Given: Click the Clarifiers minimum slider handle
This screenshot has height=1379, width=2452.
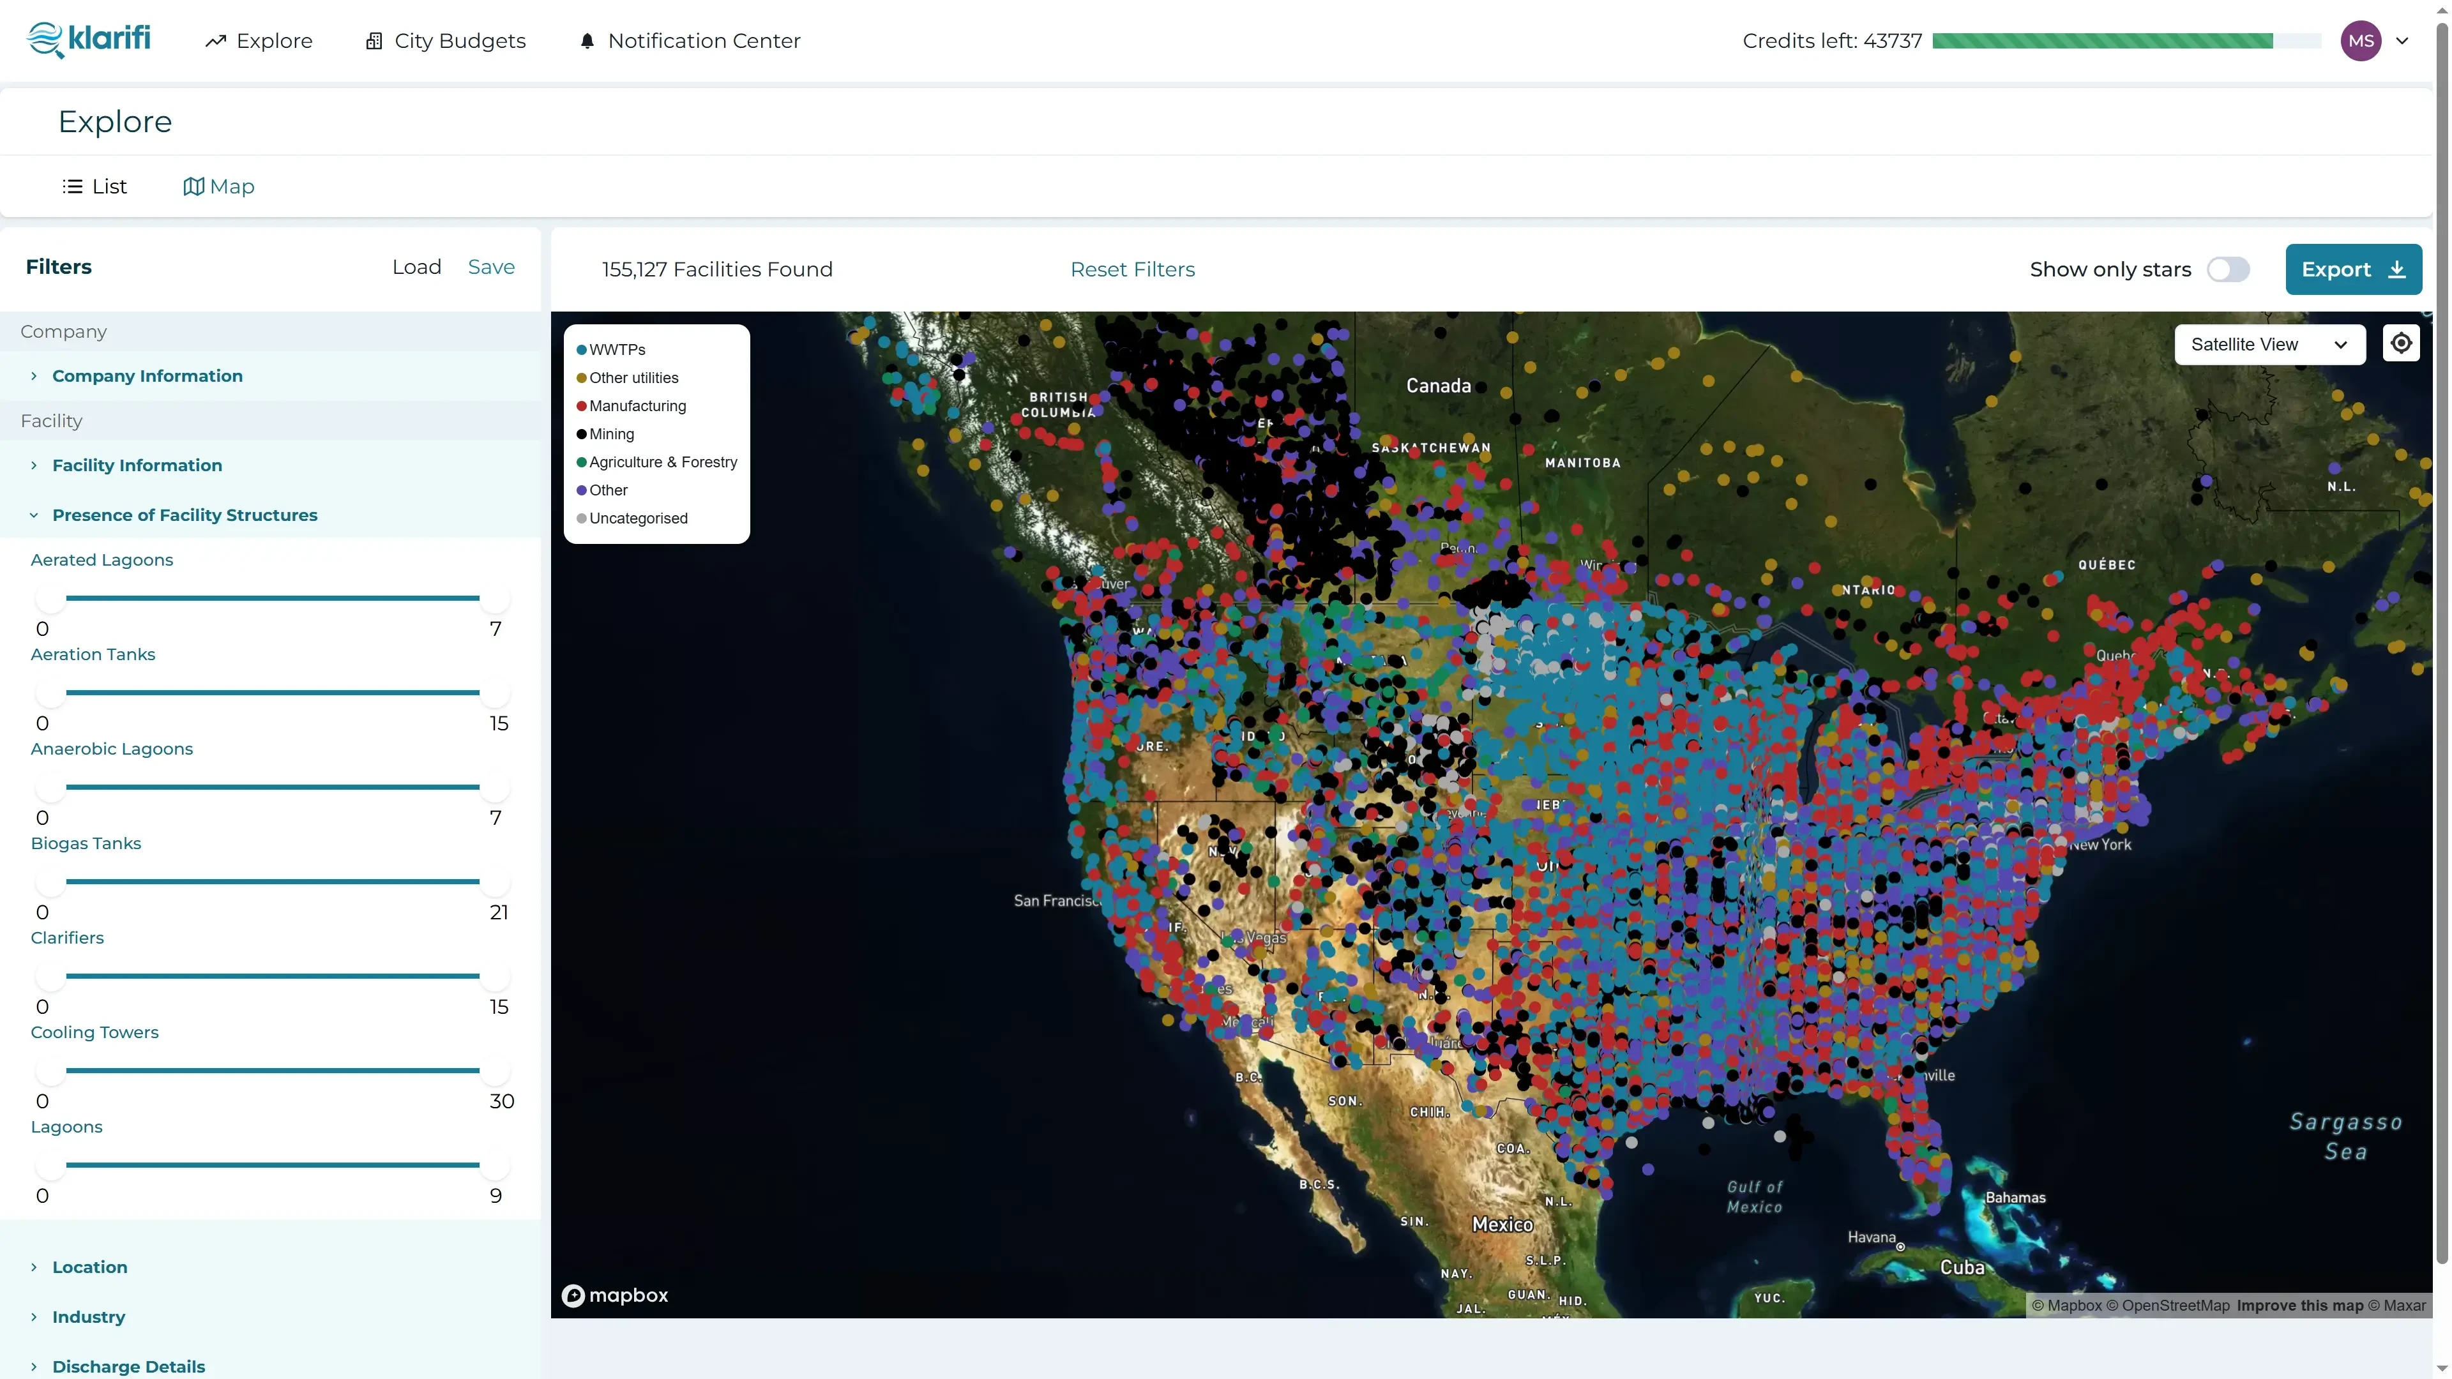Looking at the screenshot, I should [x=50, y=976].
